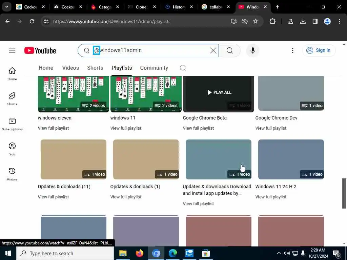347x260 pixels.
Task: Close the collab browser tab
Action: click(228, 7)
